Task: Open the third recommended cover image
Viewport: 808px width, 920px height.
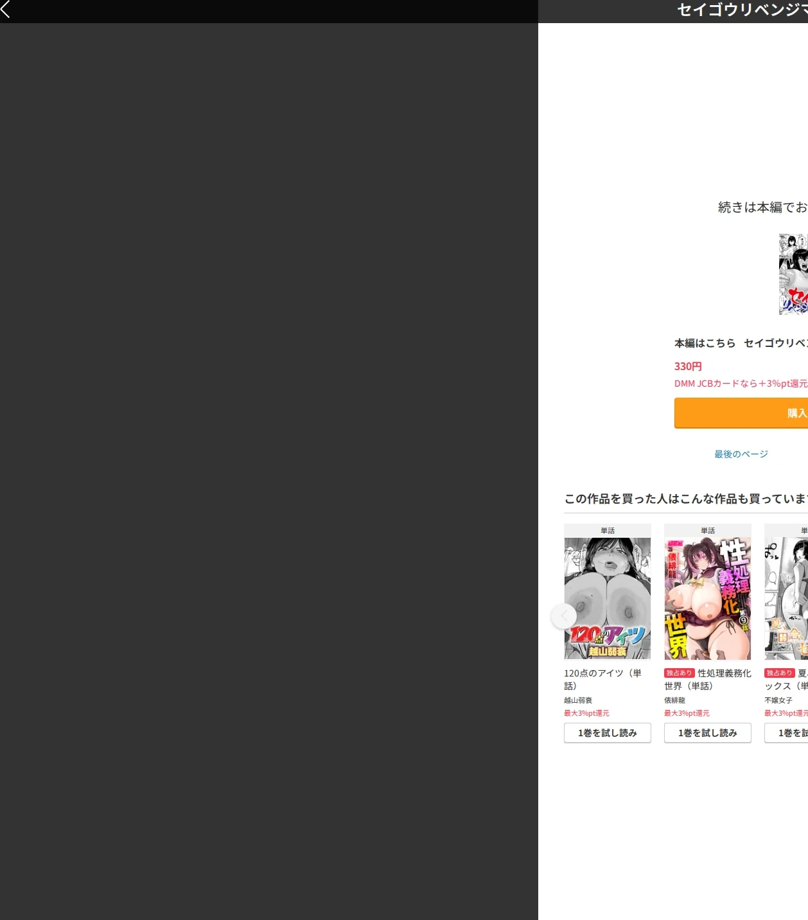Action: [x=786, y=598]
